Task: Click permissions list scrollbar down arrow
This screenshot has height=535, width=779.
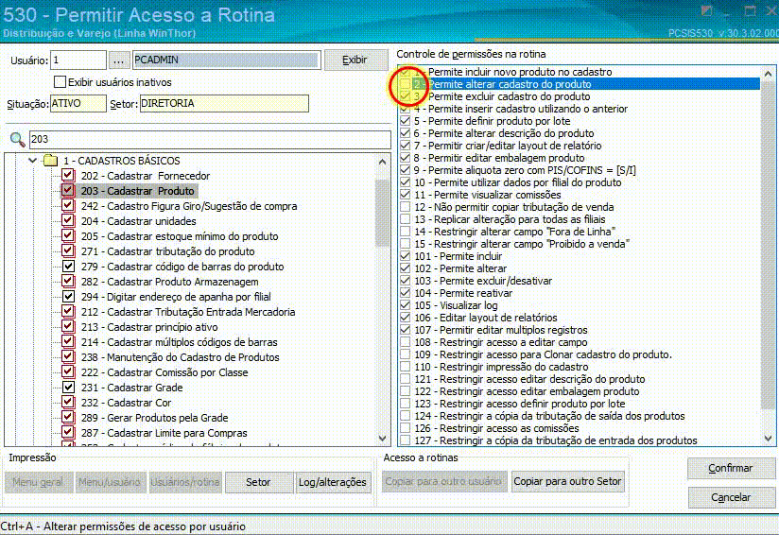Action: (768, 439)
